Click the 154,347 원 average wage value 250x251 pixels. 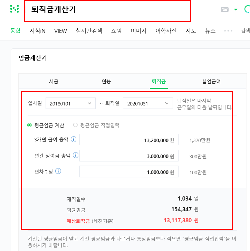point(185,210)
